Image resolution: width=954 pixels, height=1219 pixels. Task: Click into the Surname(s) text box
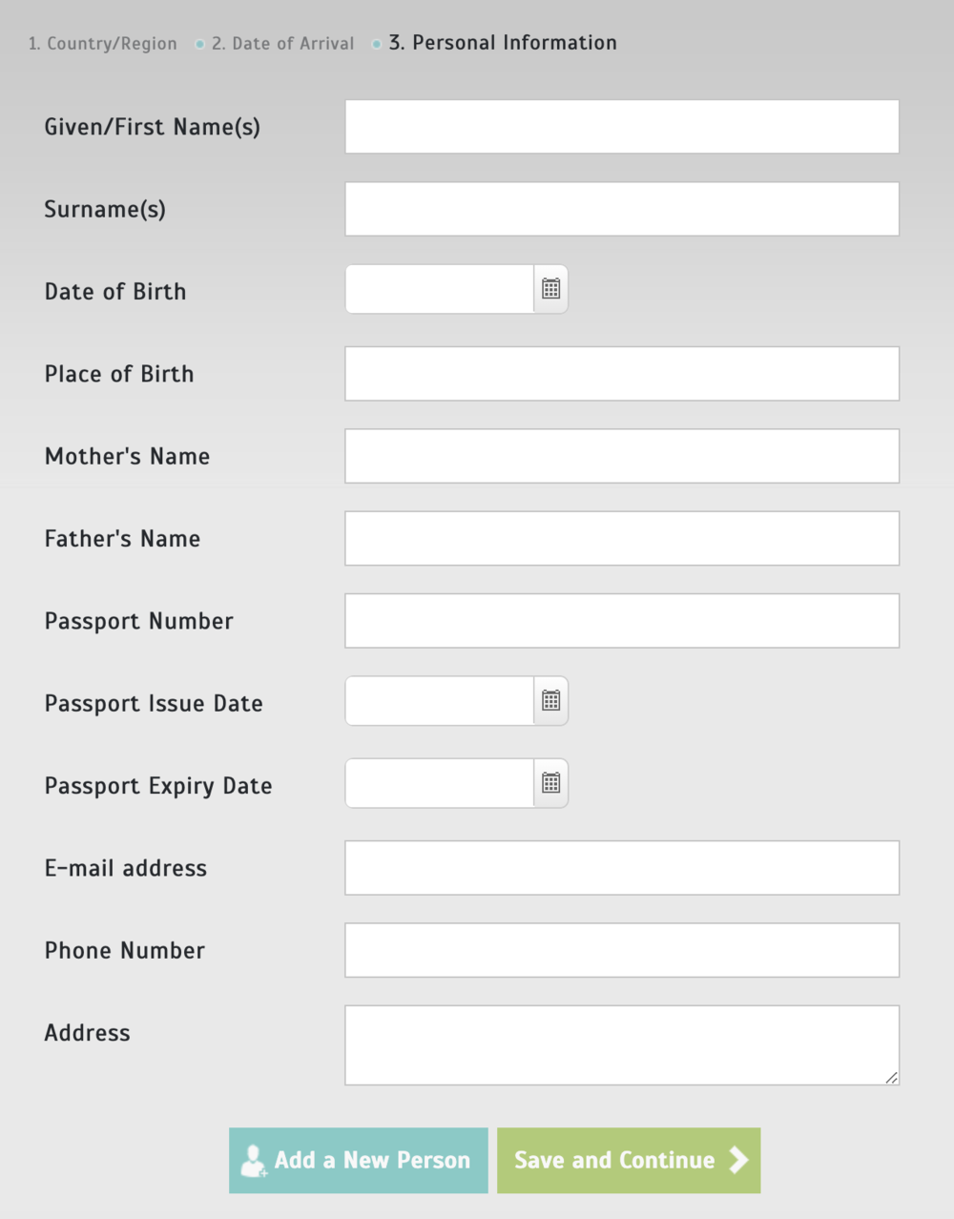click(x=622, y=209)
